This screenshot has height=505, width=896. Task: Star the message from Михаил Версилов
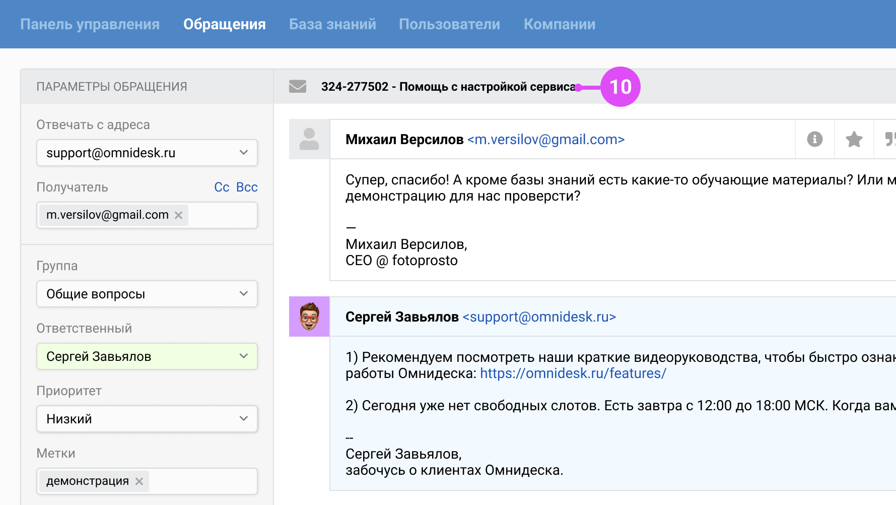[854, 139]
